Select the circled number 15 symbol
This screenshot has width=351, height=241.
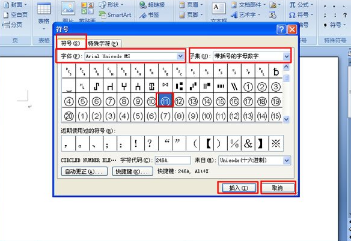[x=221, y=102]
